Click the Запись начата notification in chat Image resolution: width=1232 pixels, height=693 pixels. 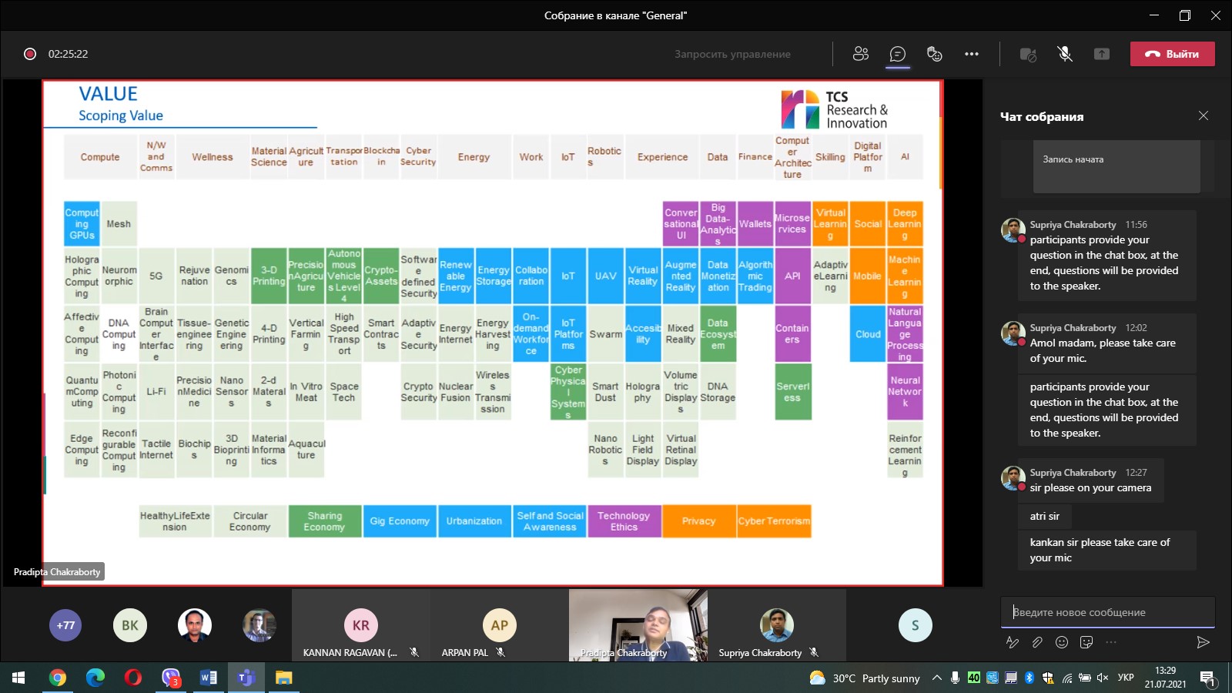click(1116, 166)
